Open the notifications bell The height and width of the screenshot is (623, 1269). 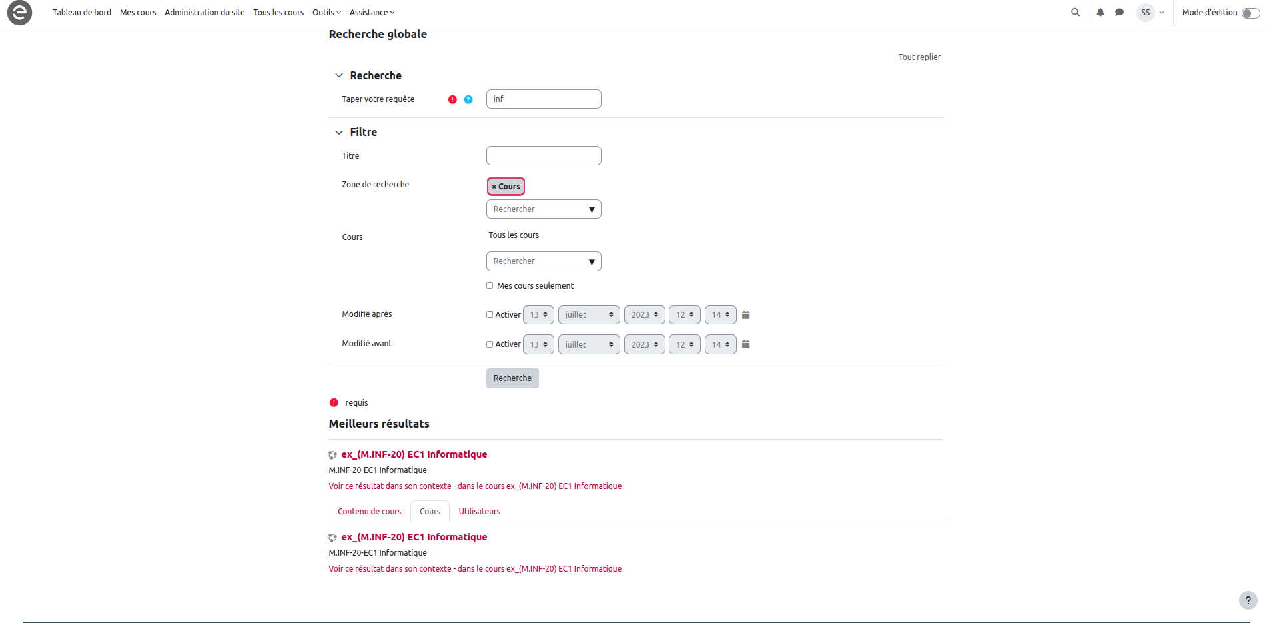pyautogui.click(x=1100, y=12)
